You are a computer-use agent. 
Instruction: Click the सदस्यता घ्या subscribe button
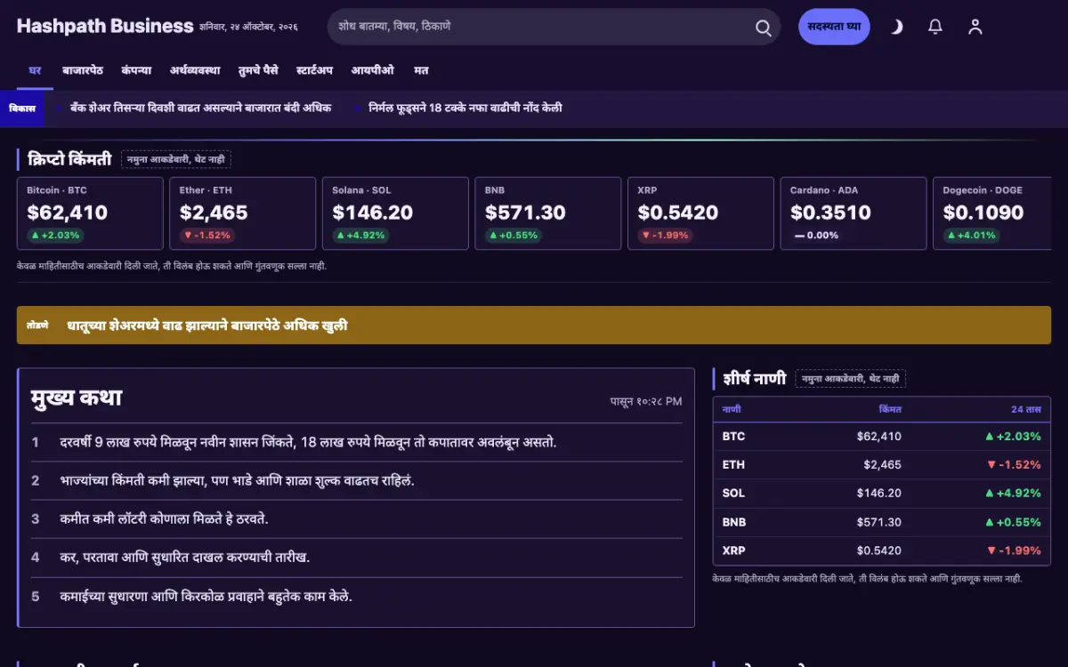pyautogui.click(x=834, y=27)
